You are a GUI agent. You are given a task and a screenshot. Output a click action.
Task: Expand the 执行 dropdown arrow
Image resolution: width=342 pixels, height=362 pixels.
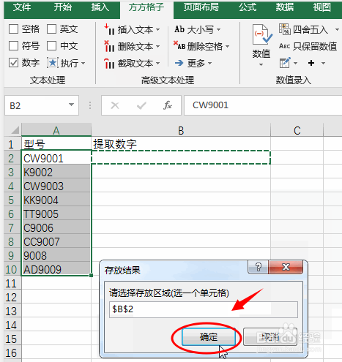pos(83,64)
